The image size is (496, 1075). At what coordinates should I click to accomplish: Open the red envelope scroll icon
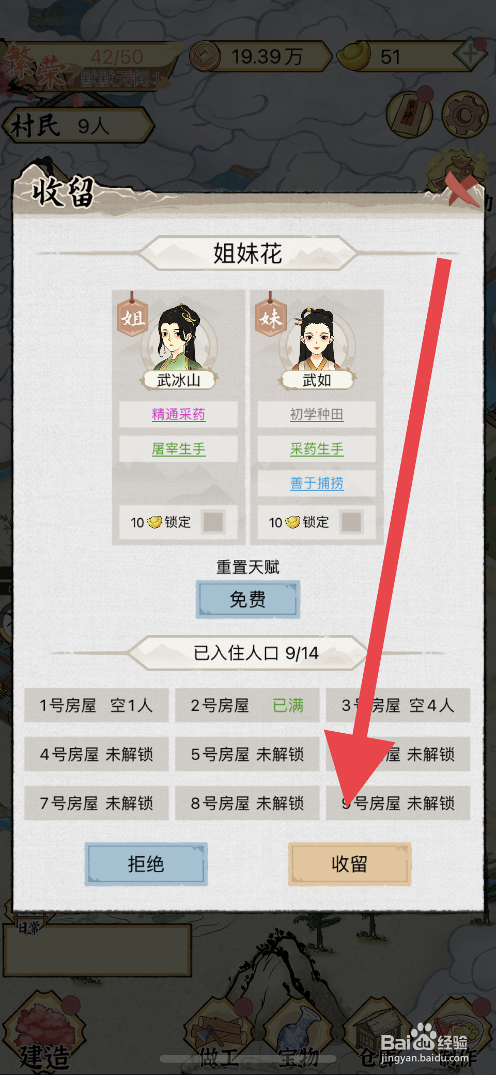[x=410, y=114]
